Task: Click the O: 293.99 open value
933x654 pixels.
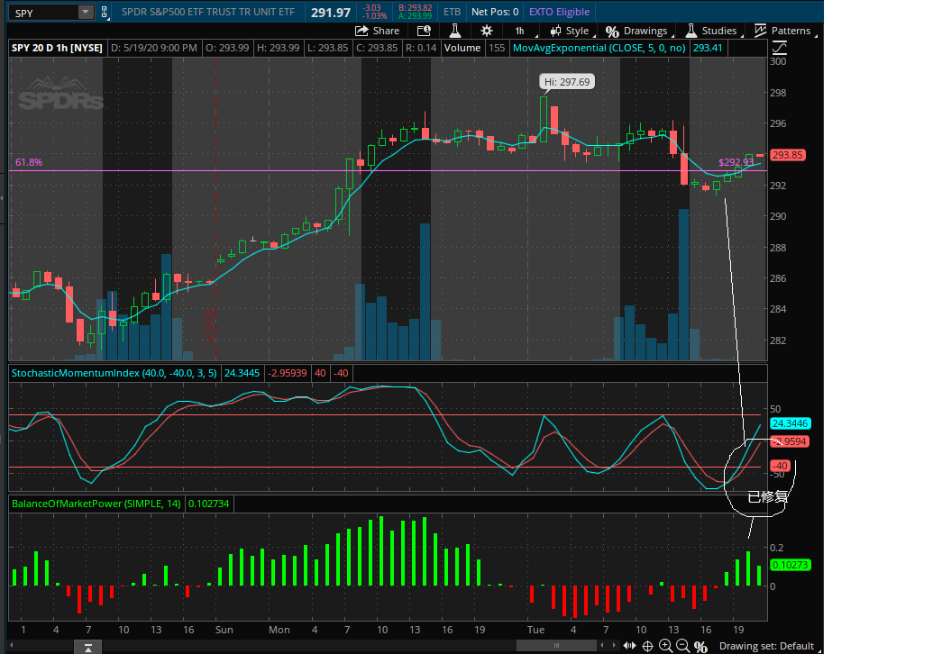Action: coord(227,48)
